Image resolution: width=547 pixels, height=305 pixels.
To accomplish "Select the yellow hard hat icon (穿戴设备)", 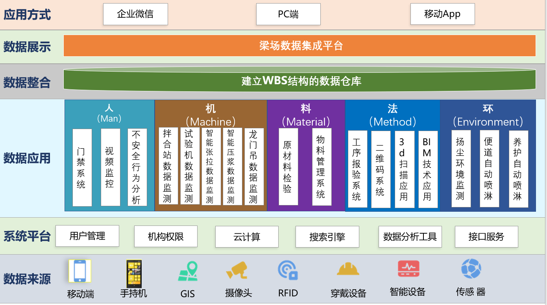I will pos(348,269).
